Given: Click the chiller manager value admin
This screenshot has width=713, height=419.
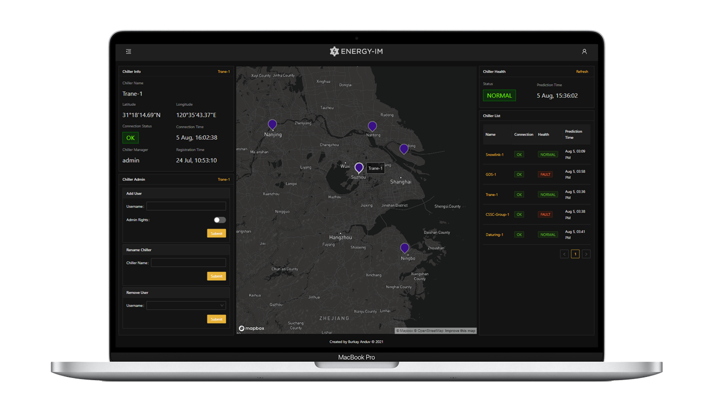Looking at the screenshot, I should pos(131,160).
